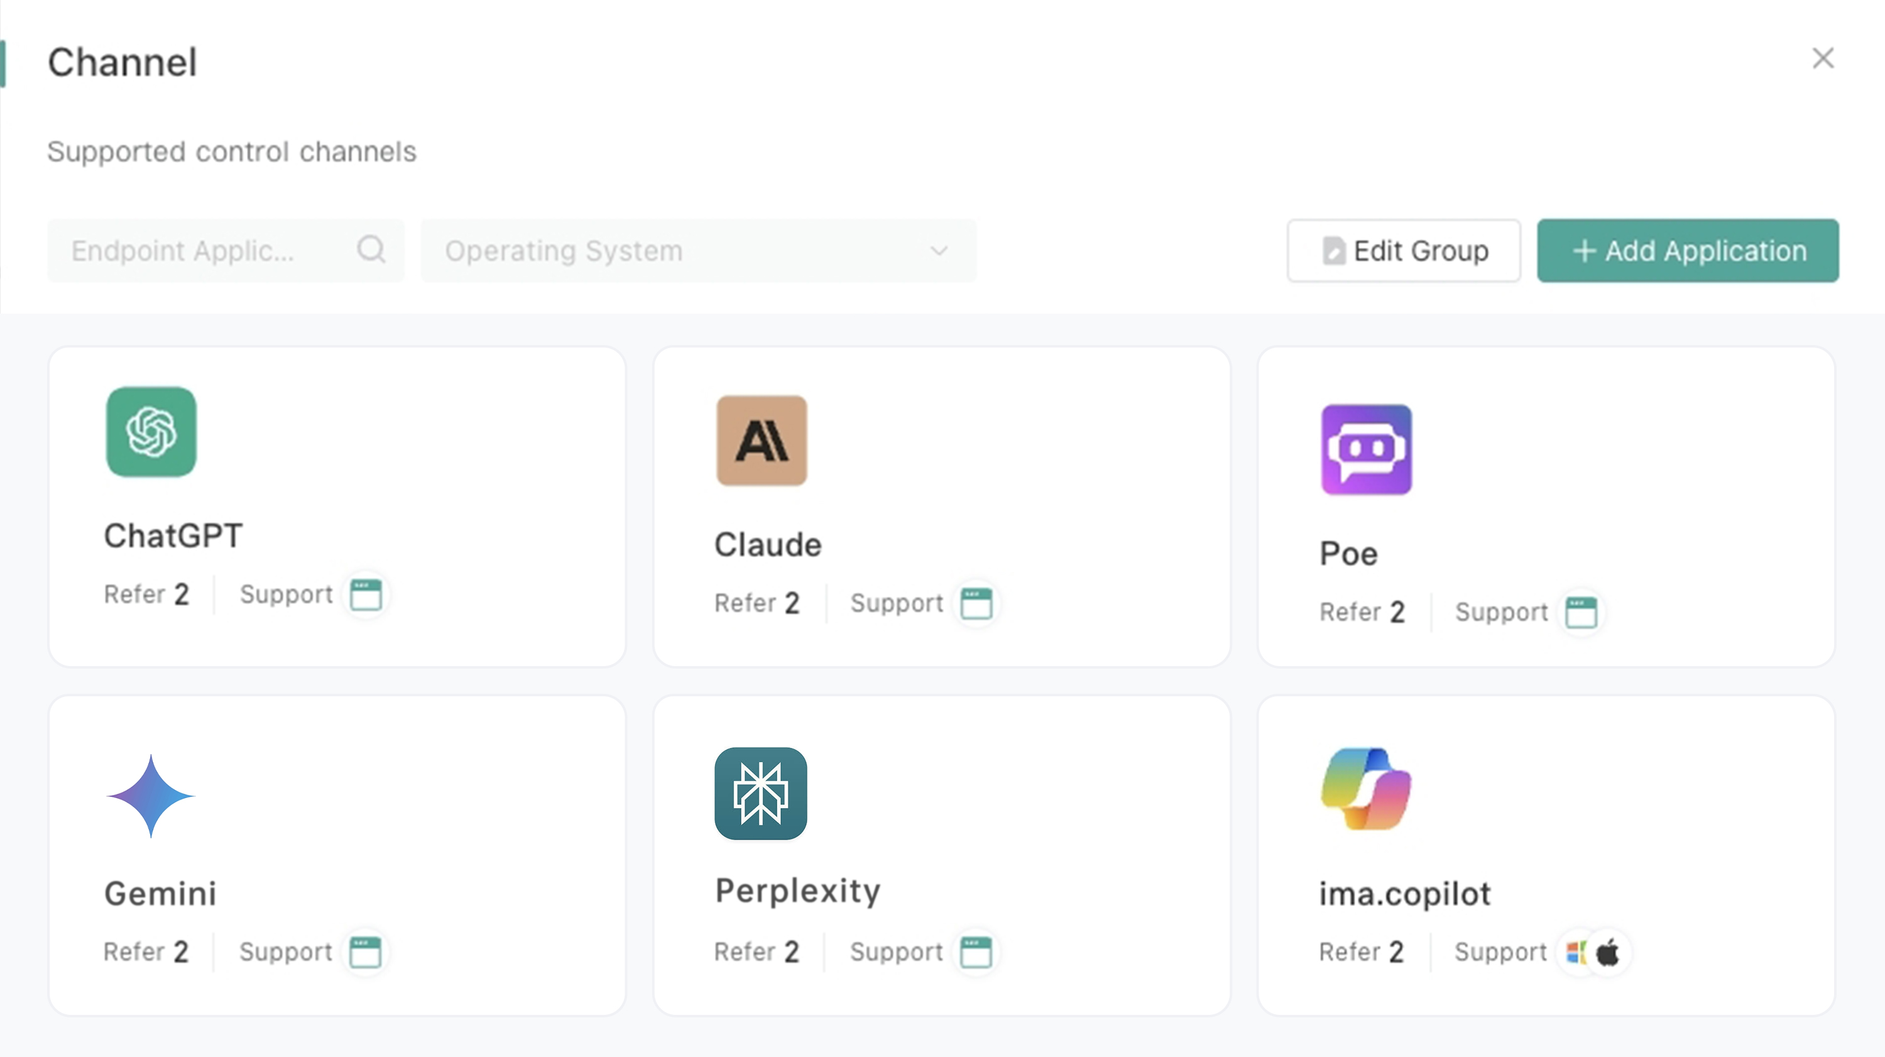Click the Support label on Gemini card
This screenshot has height=1057, width=1885.
click(285, 952)
